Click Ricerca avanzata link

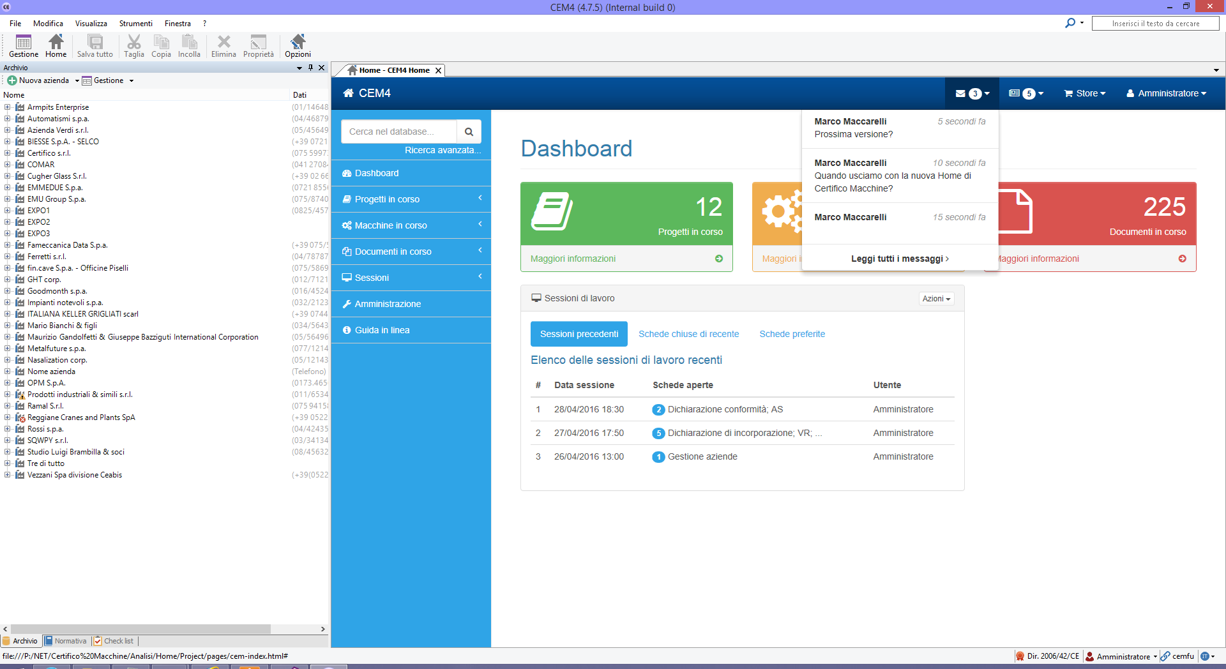[443, 150]
